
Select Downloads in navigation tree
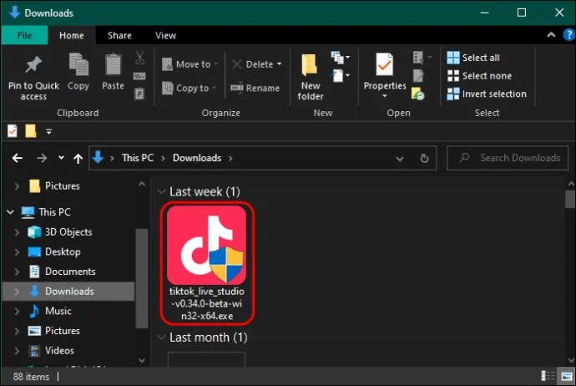(68, 292)
